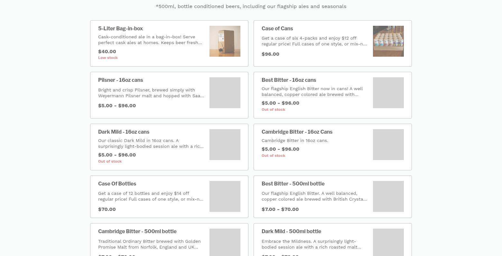Click the Best Bitter 16oz cans price range
Viewport: 502px width, 256px height.
click(x=280, y=103)
